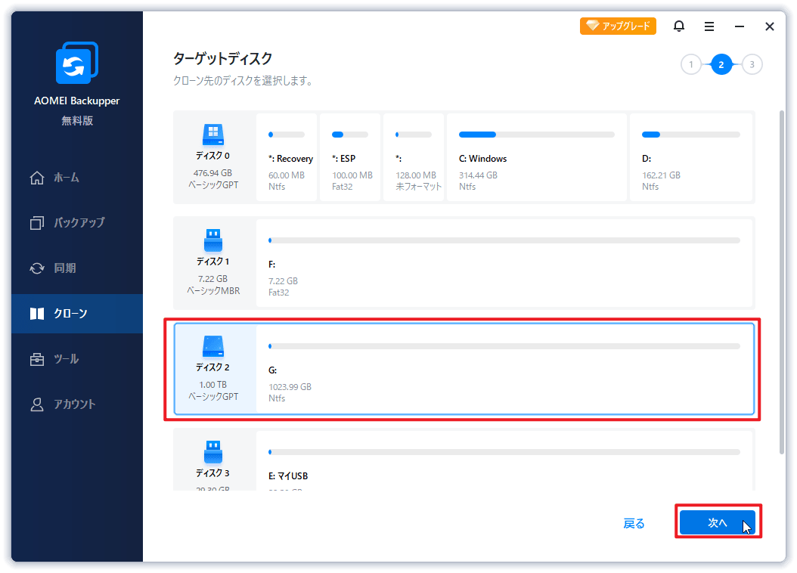Close the AOMEI Backupper window
This screenshot has height=573, width=797.
coord(770,26)
